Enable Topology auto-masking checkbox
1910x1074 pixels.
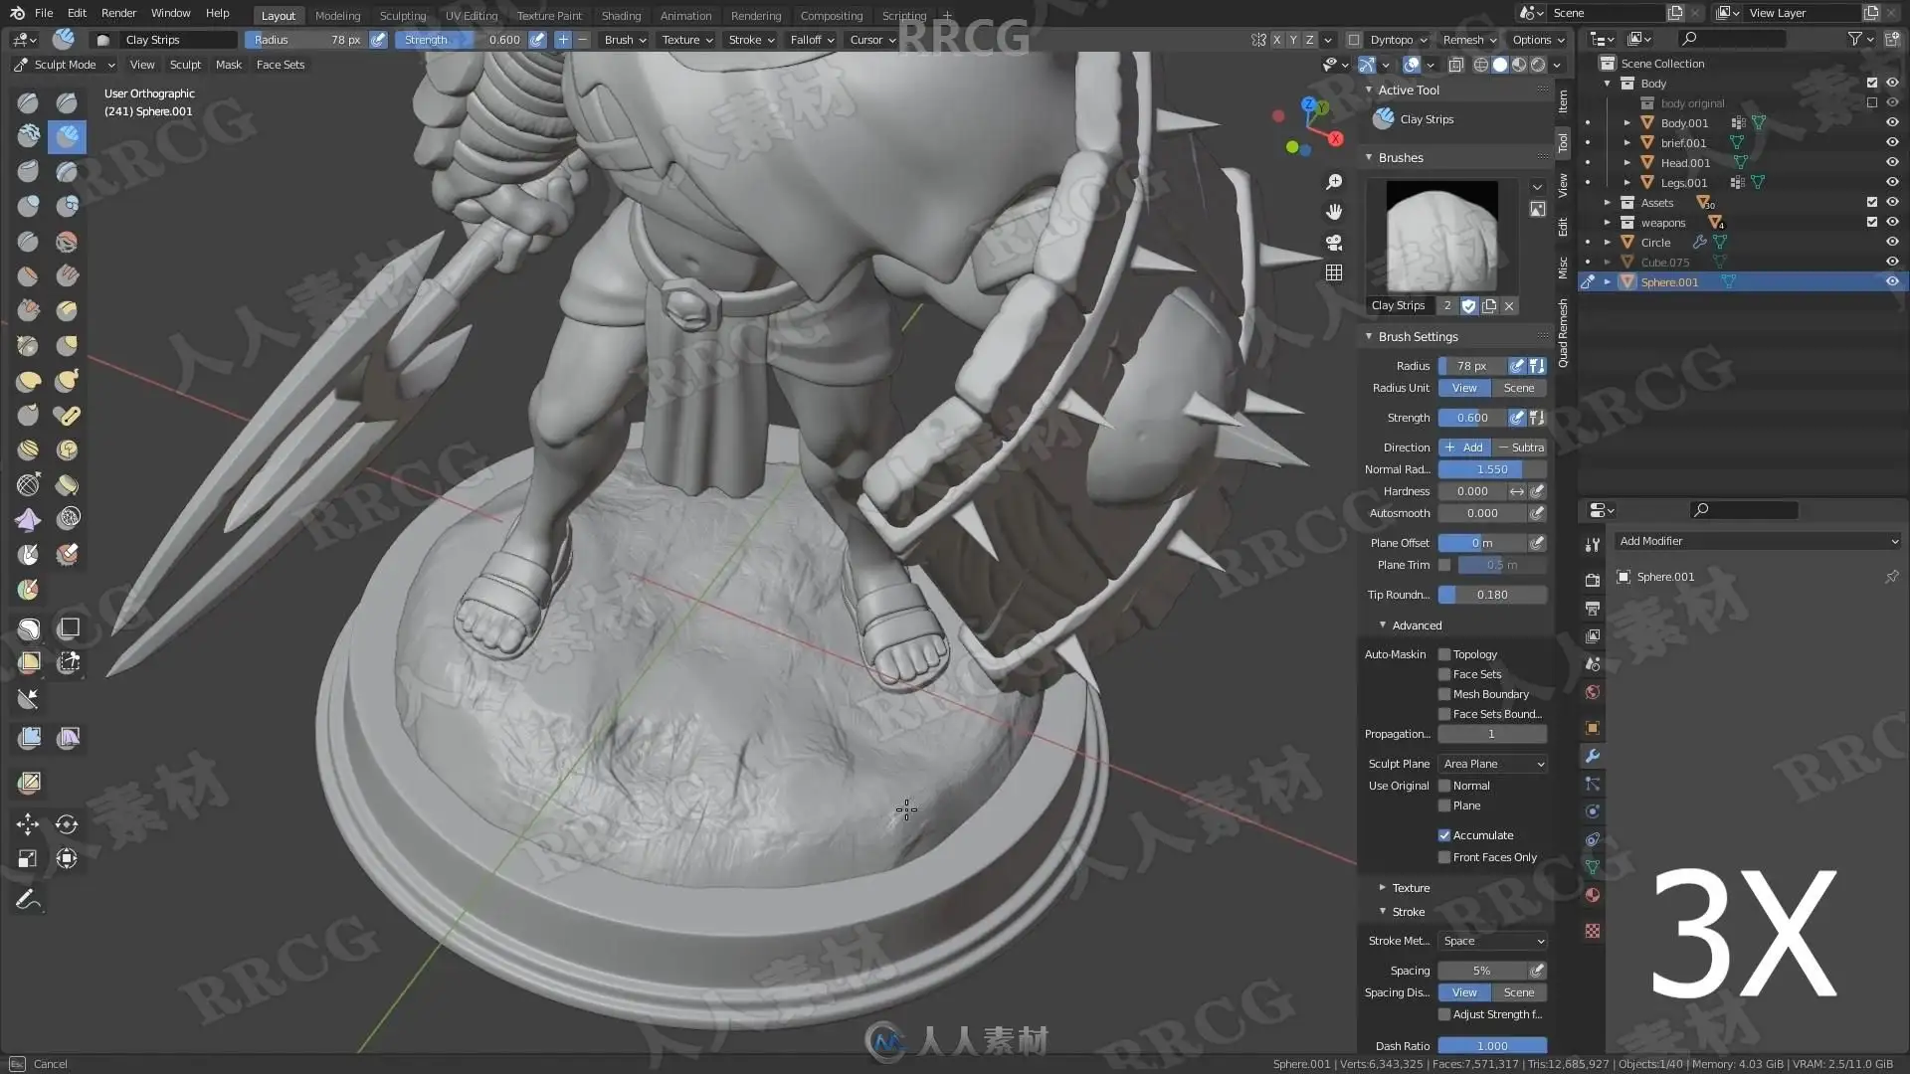click(1444, 654)
